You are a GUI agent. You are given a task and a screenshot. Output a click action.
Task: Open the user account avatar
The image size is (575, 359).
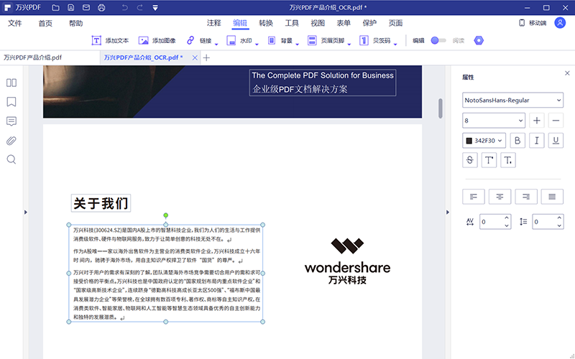pyautogui.click(x=560, y=23)
